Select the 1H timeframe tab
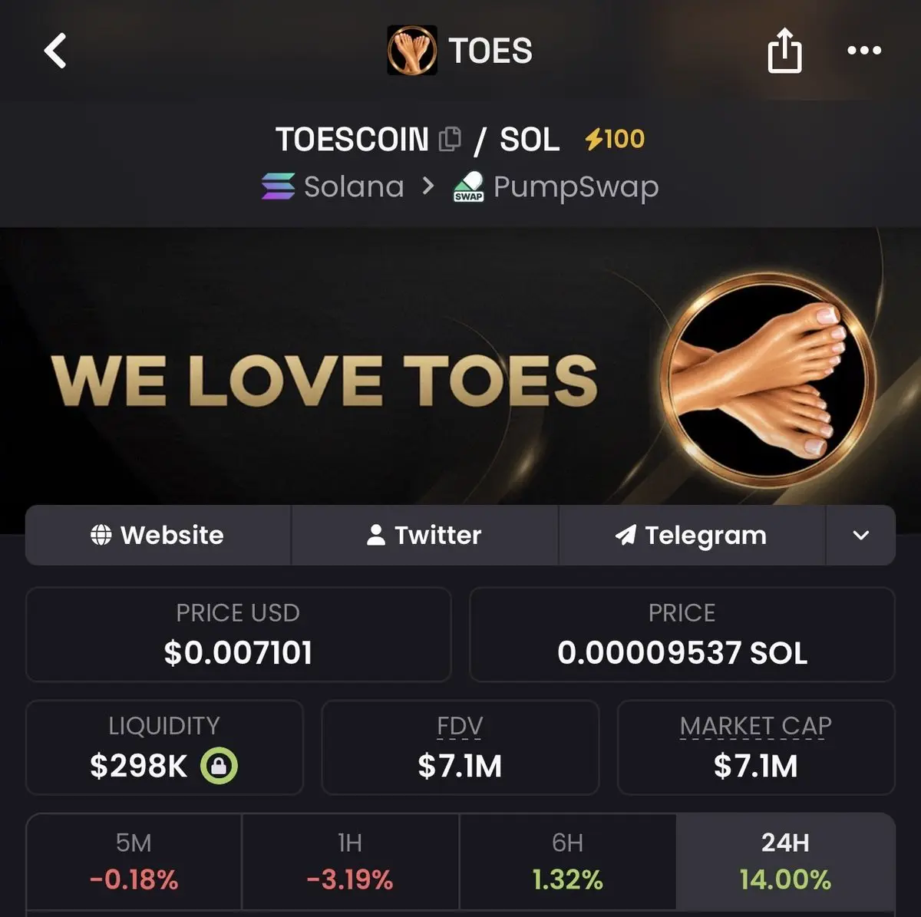This screenshot has width=921, height=917. tap(350, 862)
